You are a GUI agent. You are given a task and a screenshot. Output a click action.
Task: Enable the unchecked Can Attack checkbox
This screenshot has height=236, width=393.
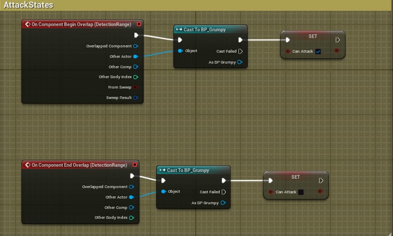click(301, 192)
